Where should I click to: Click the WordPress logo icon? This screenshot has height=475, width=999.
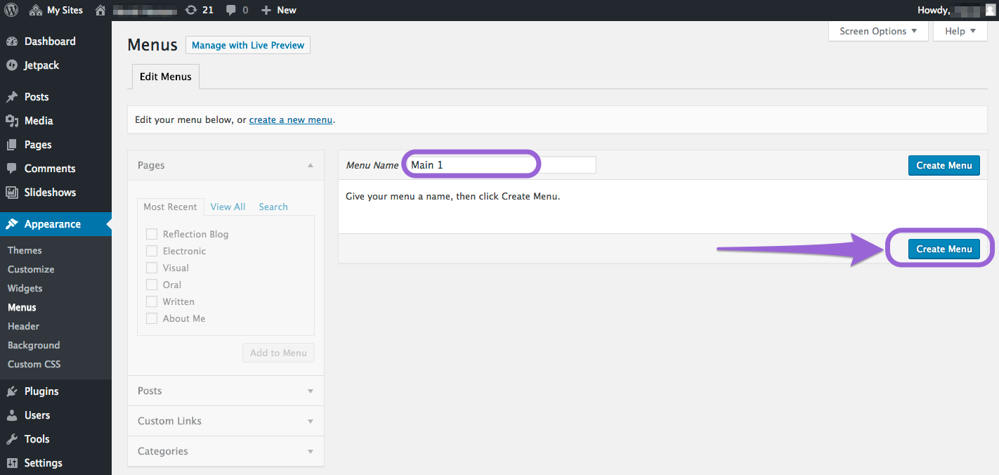(x=11, y=10)
